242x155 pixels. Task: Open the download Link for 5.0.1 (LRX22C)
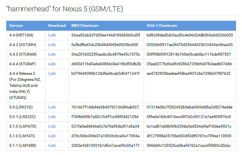[52, 117]
